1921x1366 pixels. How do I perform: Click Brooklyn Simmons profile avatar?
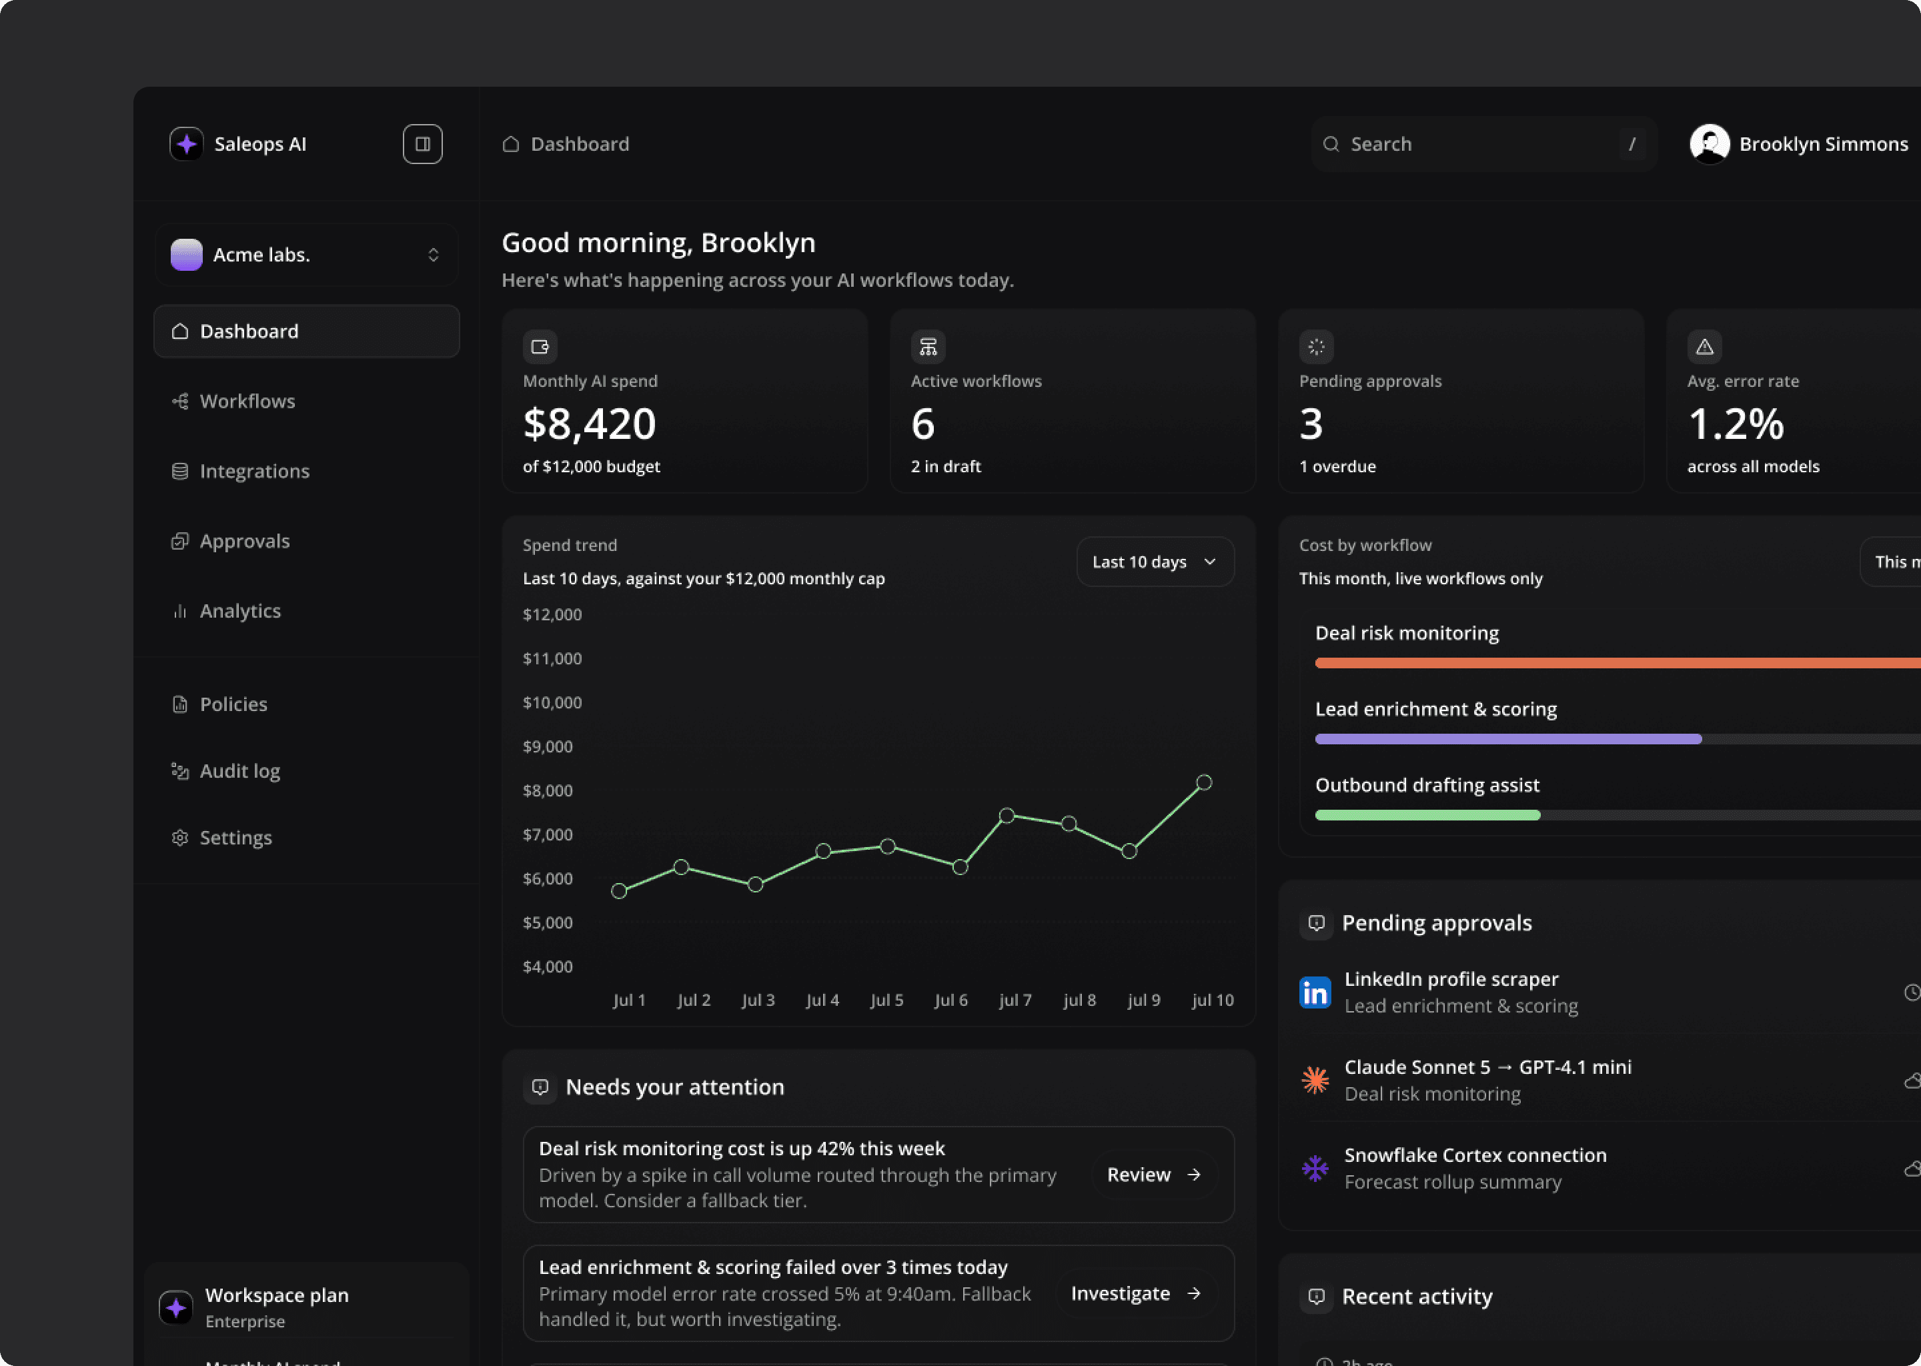click(1709, 144)
